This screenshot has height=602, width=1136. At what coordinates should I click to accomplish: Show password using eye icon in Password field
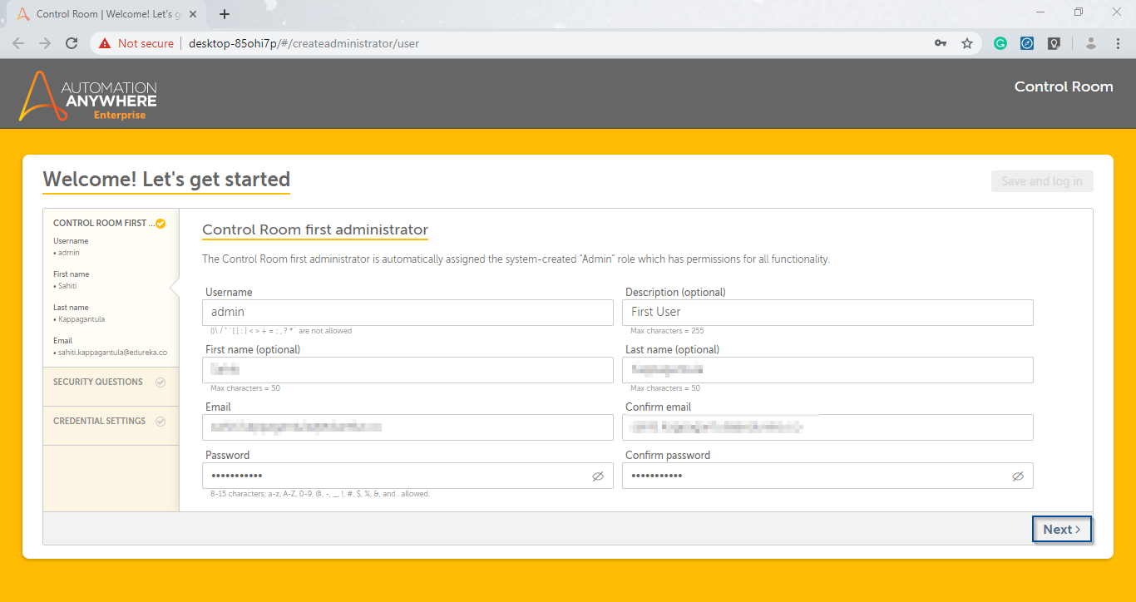(x=597, y=476)
